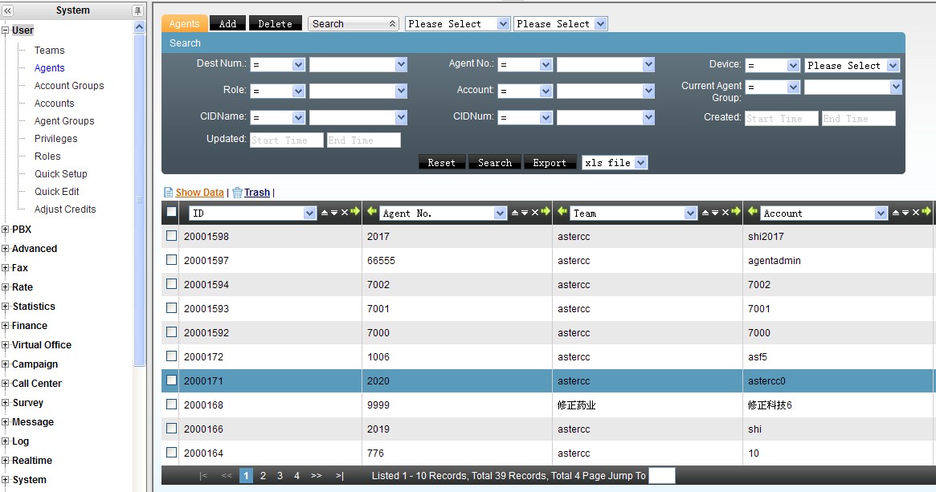Open Account Groups in the User menu
The width and height of the screenshot is (936, 492).
tap(69, 86)
